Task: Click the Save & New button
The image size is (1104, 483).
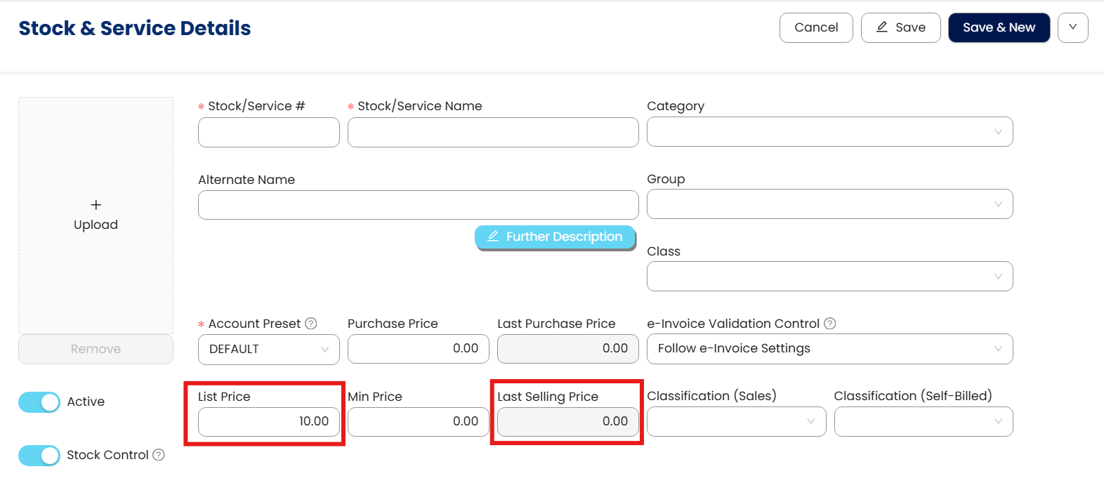Action: coord(999,27)
